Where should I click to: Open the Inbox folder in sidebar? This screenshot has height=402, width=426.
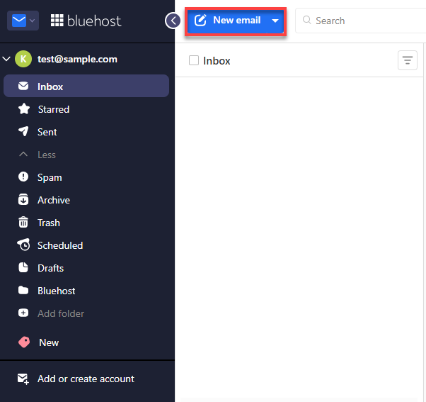(x=86, y=86)
